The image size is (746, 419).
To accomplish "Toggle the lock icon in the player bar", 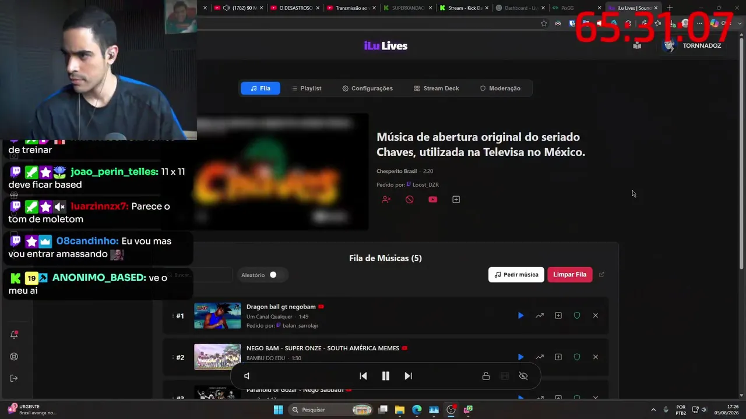I will [x=486, y=376].
